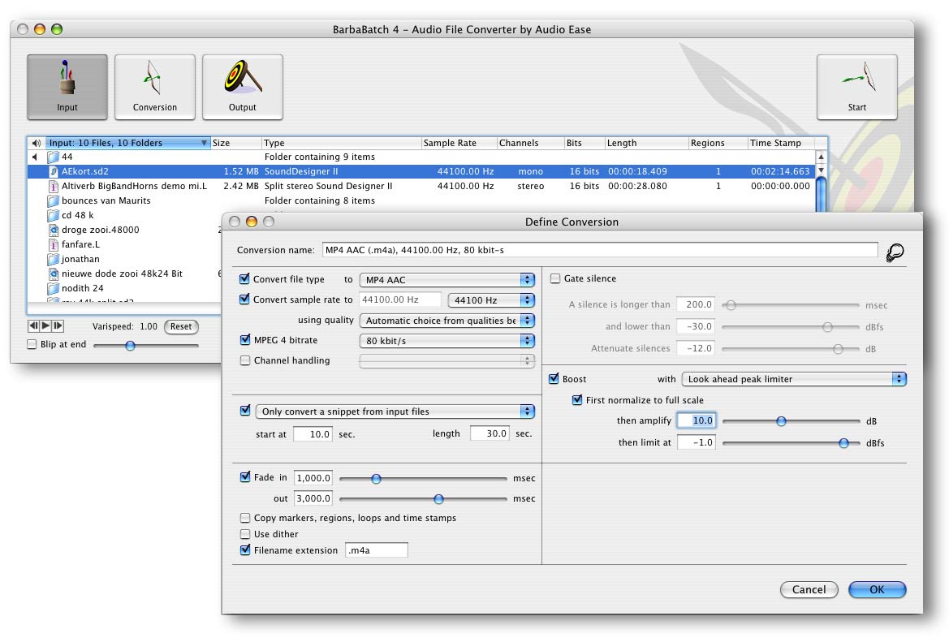Click the Time Stamp column header

(x=781, y=143)
